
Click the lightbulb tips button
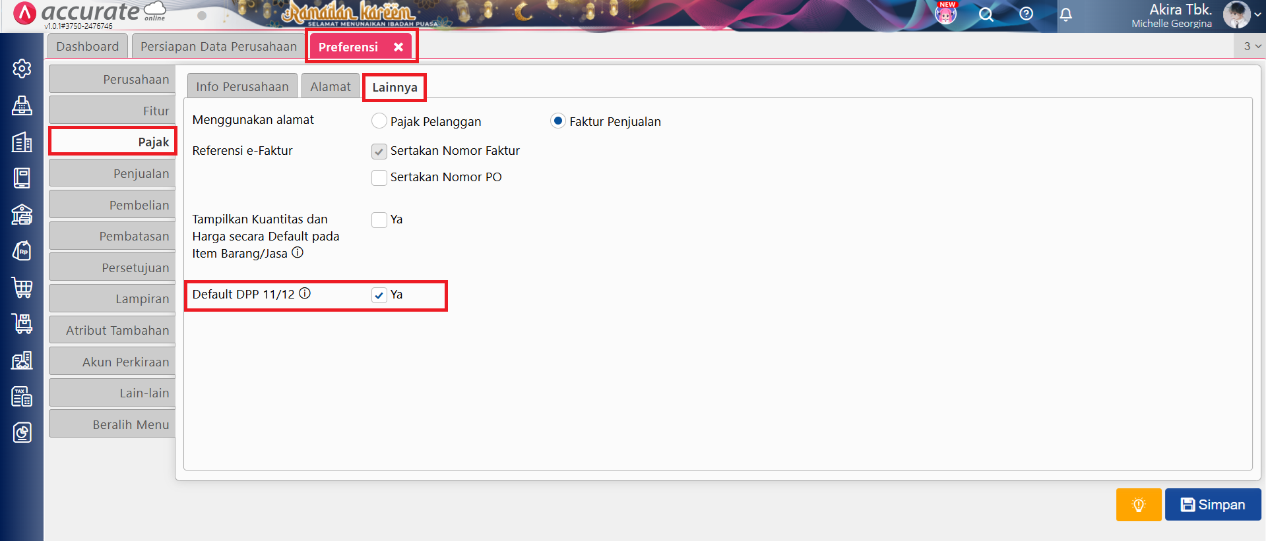coord(1138,505)
